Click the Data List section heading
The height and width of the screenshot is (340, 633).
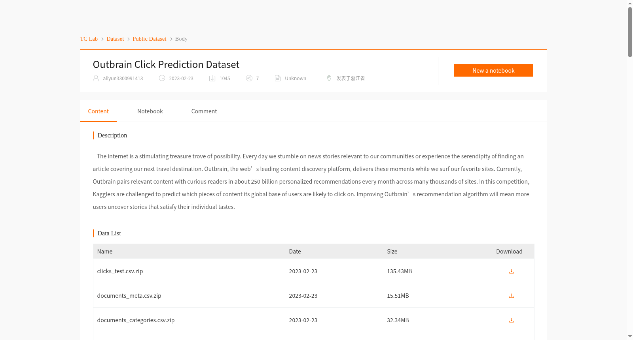point(109,233)
